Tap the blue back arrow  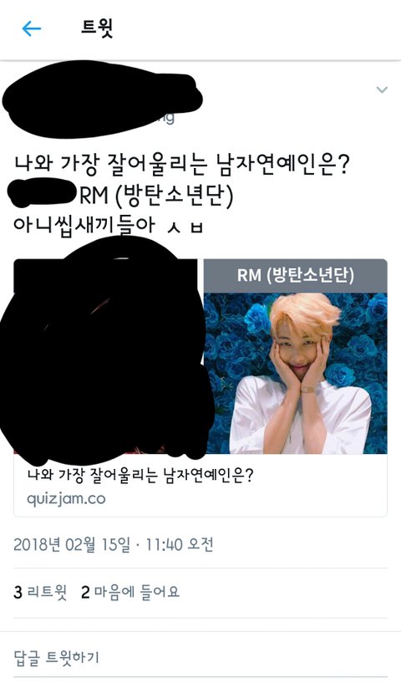tap(32, 29)
